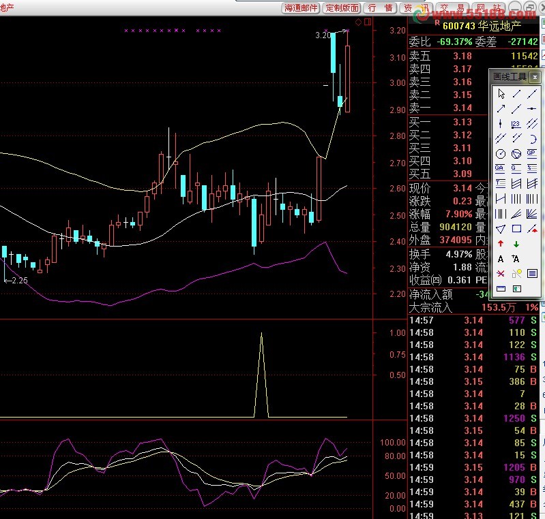Click the 总量 value 904120
The image size is (545, 519).
[x=456, y=227]
